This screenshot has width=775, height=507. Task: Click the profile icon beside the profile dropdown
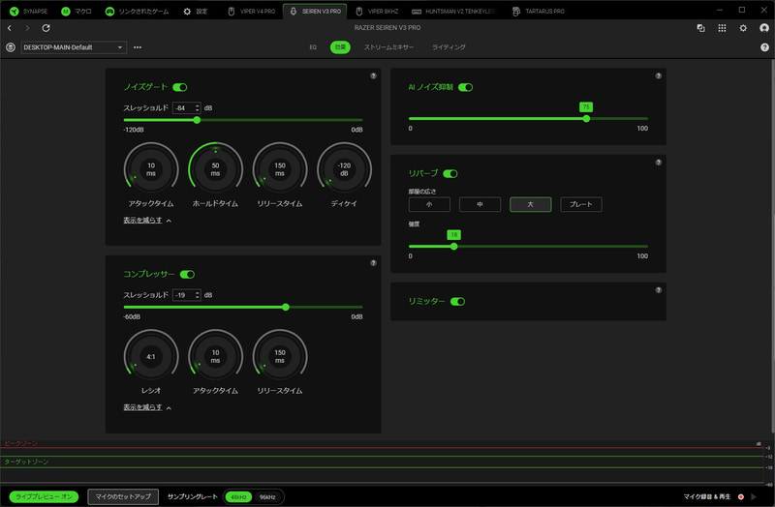(x=11, y=47)
